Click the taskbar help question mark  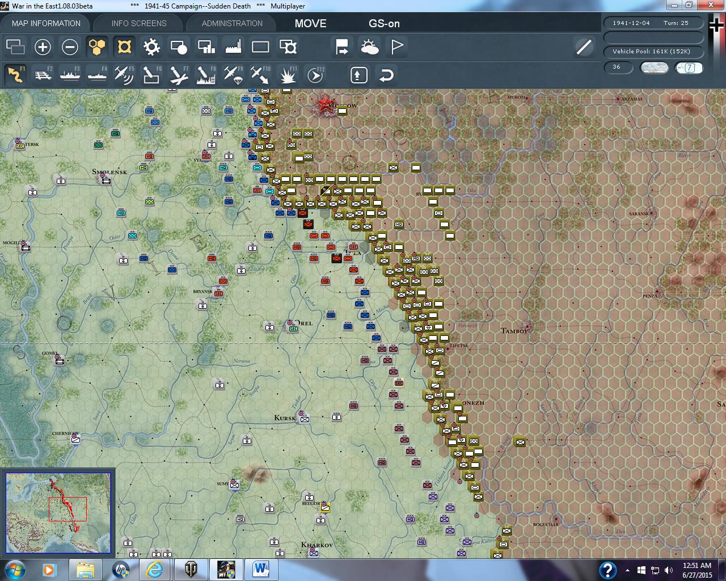(x=607, y=570)
